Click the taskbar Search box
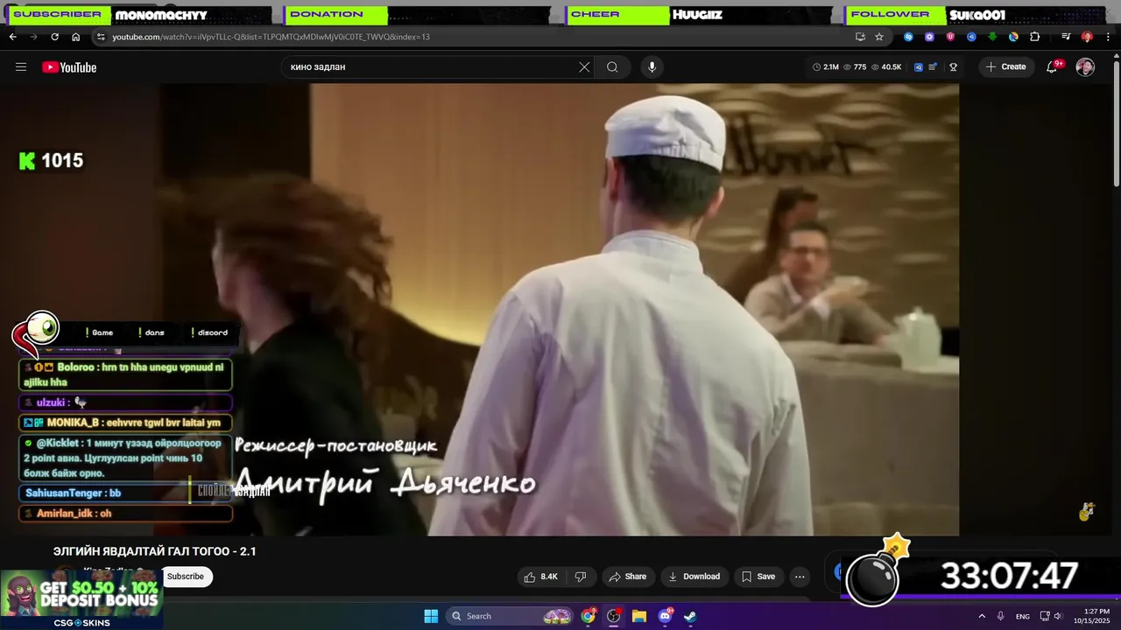The width and height of the screenshot is (1121, 630). coord(511,616)
